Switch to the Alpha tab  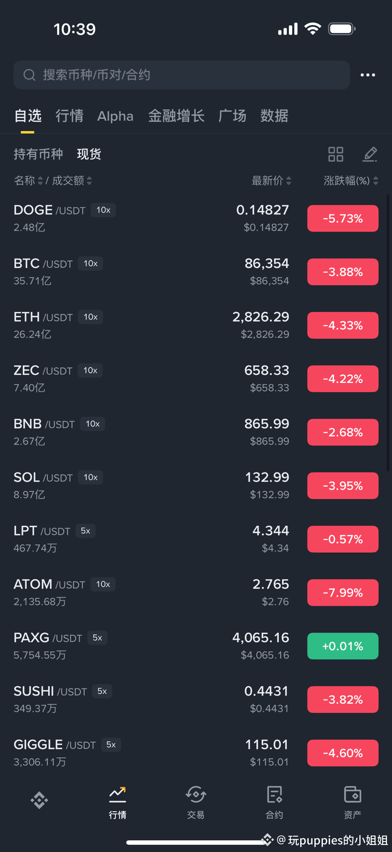click(115, 116)
